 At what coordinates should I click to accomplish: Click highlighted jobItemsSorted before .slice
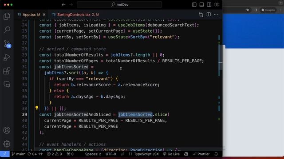click(135, 114)
